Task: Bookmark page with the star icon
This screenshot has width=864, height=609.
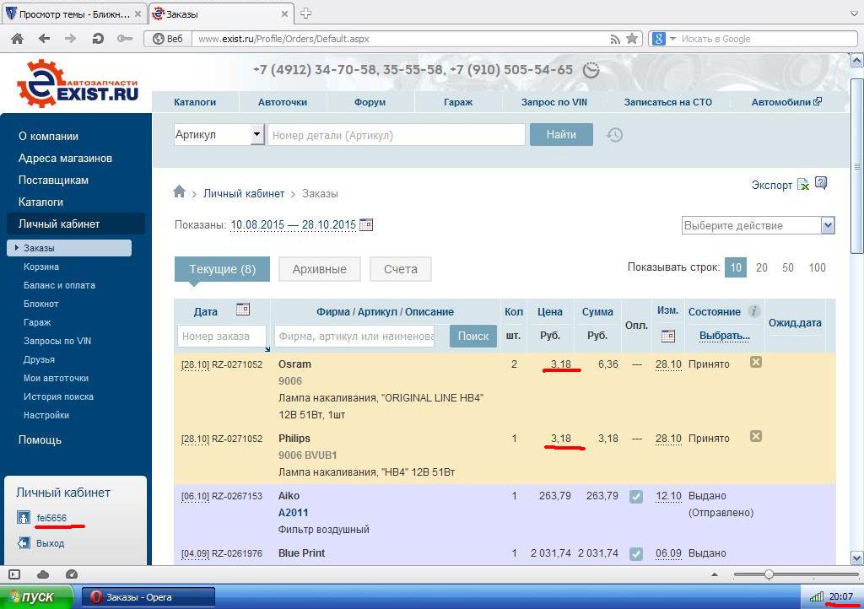Action: (631, 39)
